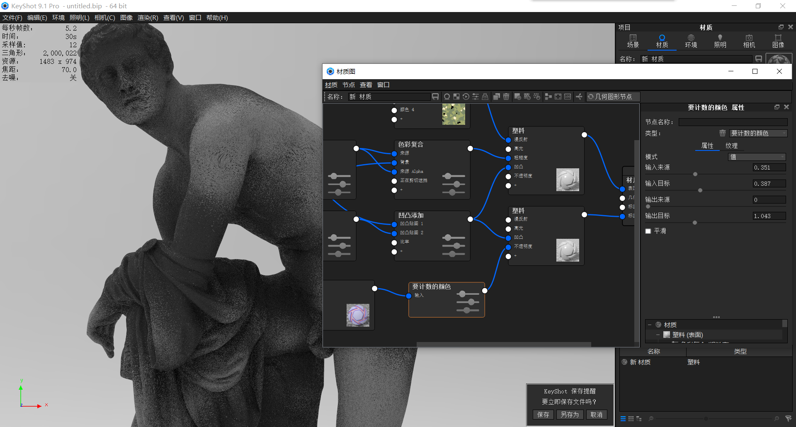Viewport: 796px width, 427px height.
Task: Click 保存 in the KeyShot save reminder
Action: tap(543, 415)
